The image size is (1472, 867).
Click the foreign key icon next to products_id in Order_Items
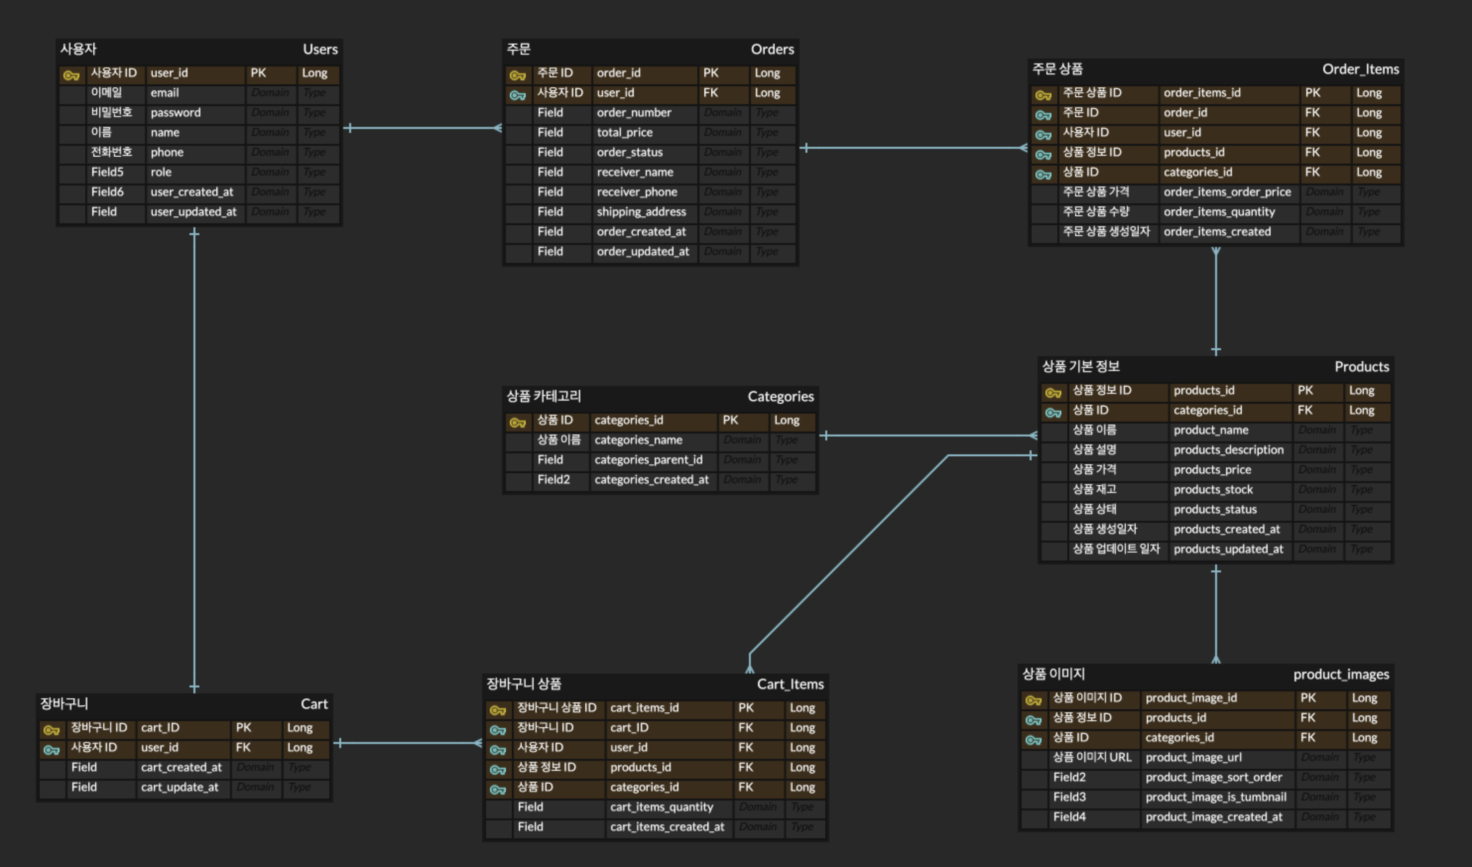point(1043,154)
